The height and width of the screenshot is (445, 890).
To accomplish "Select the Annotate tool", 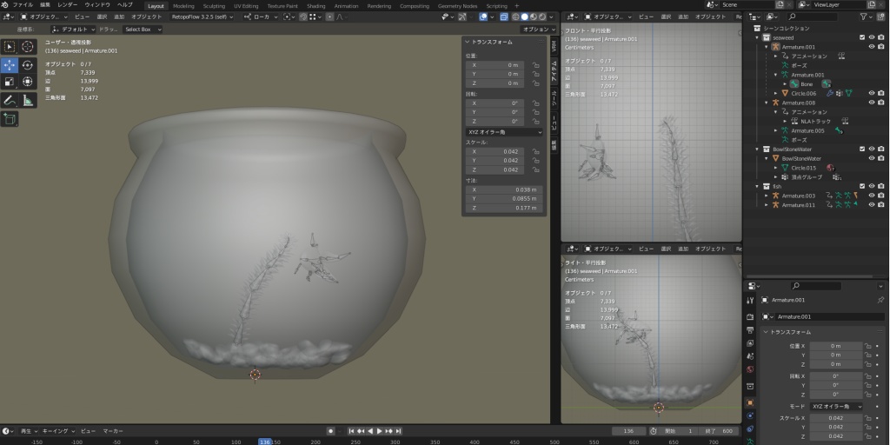I will click(10, 101).
